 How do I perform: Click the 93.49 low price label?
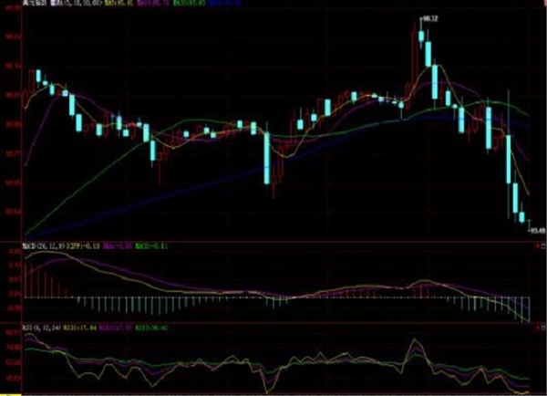tap(538, 231)
